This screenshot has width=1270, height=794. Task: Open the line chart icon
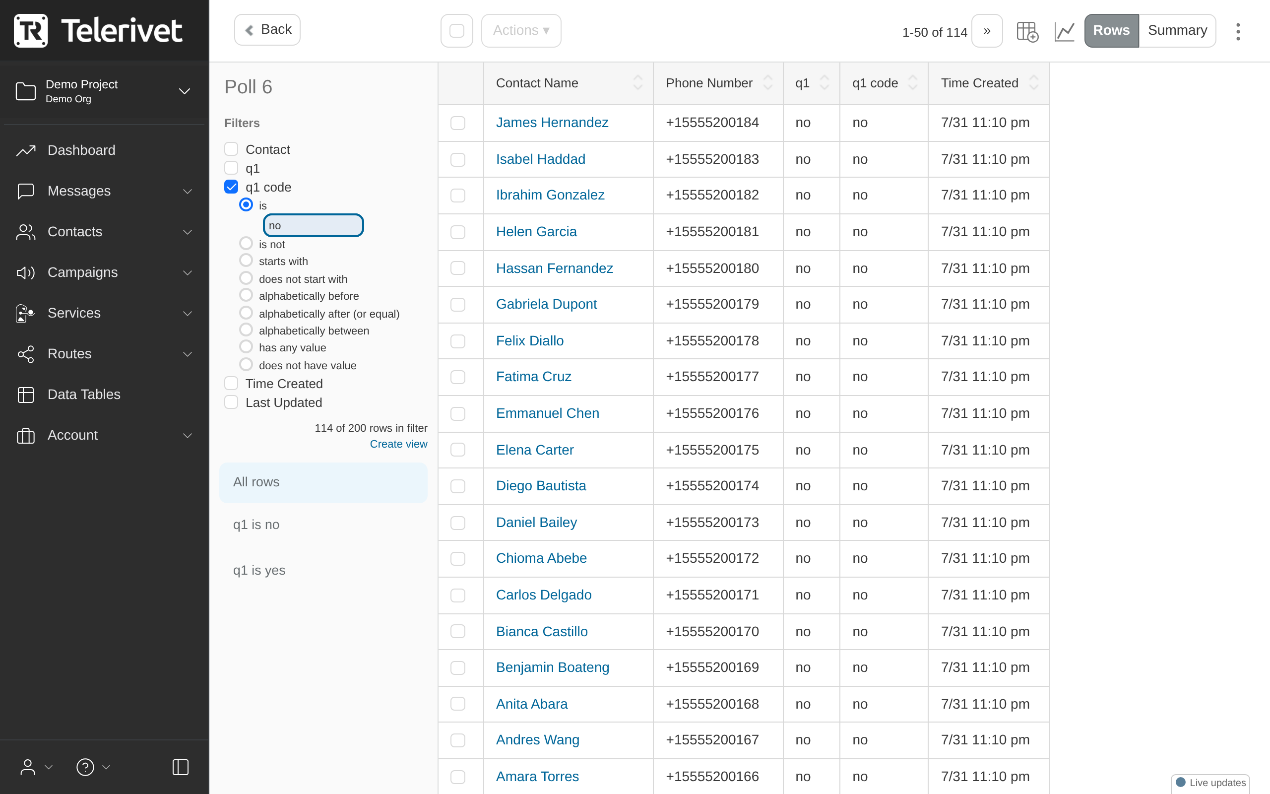(1064, 31)
